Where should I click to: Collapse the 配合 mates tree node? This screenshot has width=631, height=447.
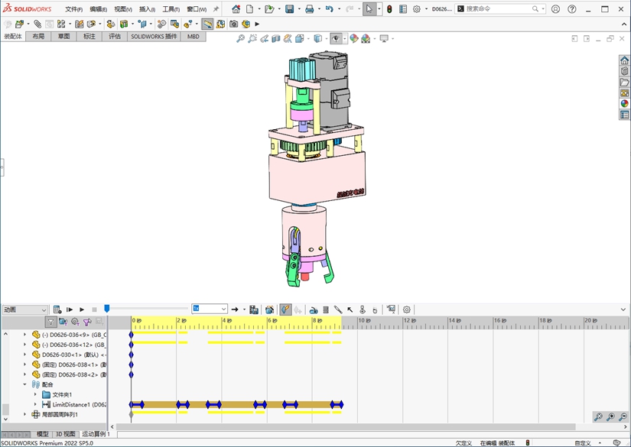[24, 384]
